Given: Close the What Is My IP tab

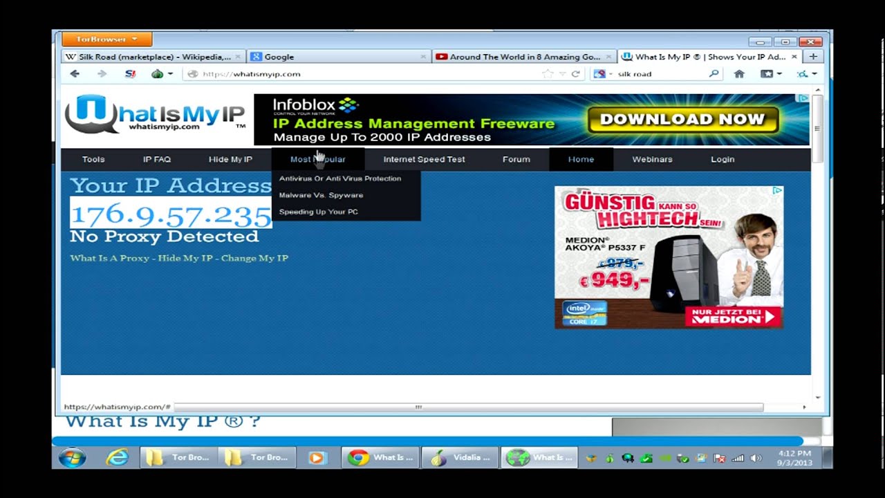Looking at the screenshot, I should tap(794, 57).
